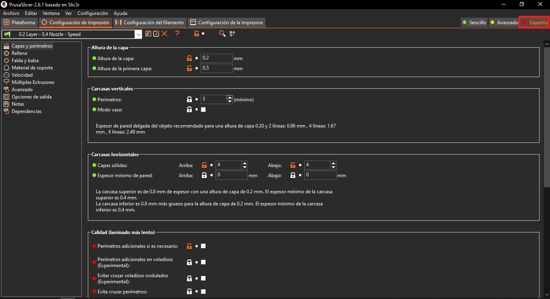Image resolution: width=550 pixels, height=299 pixels.
Task: Click the orange question mark help icon
Action: 177,34
